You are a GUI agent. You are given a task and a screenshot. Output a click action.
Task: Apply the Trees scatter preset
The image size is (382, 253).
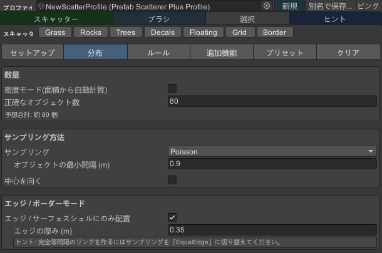click(x=126, y=32)
